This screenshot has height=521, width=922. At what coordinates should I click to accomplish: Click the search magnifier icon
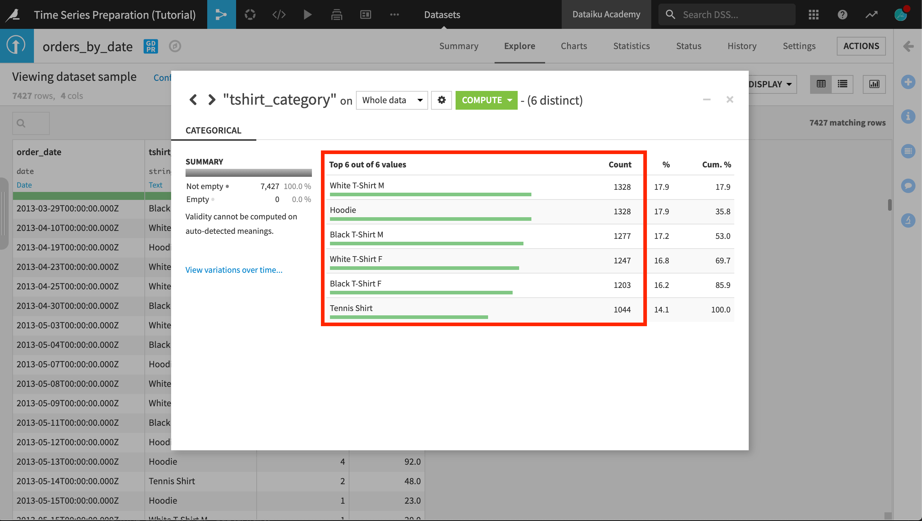coord(670,14)
